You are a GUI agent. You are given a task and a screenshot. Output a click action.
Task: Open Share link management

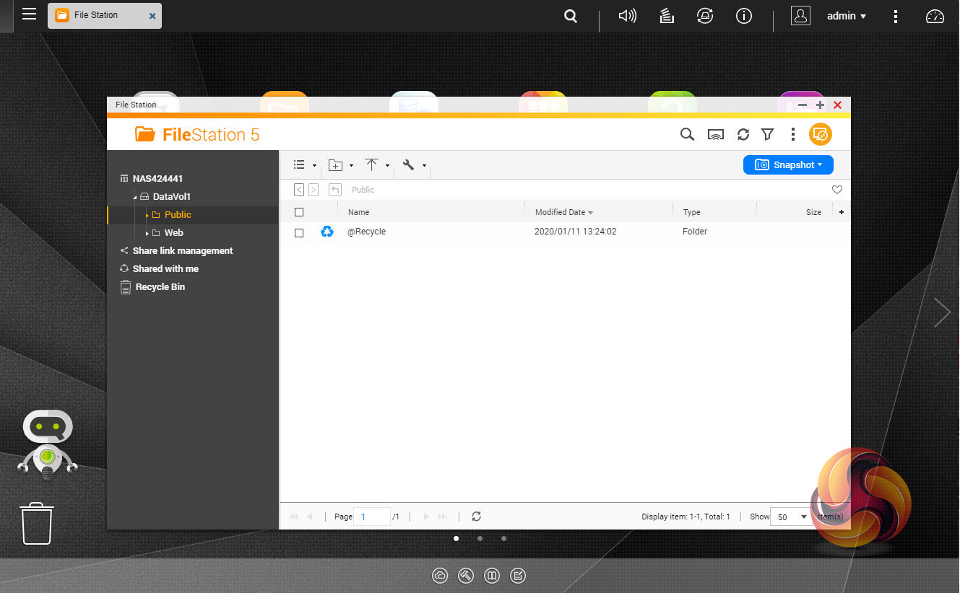click(183, 251)
